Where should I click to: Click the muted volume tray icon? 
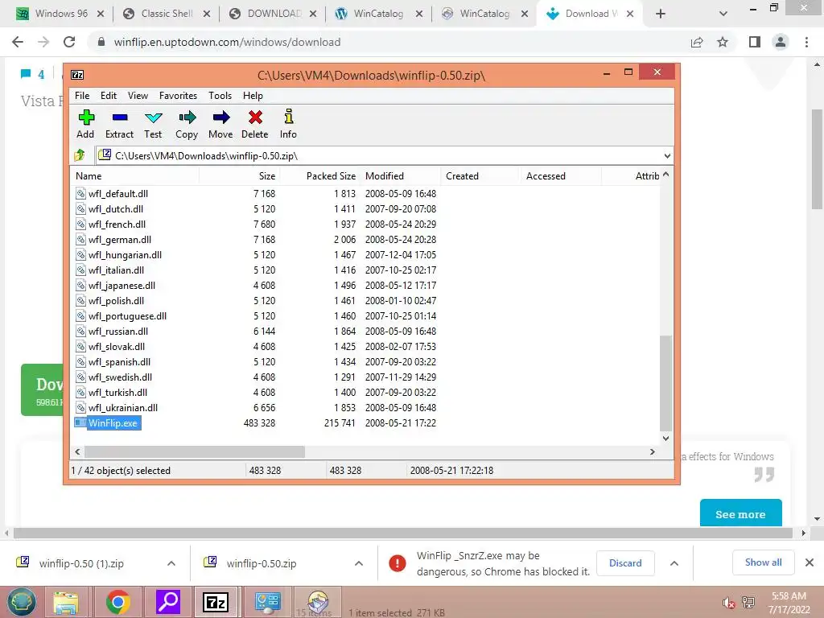point(728,603)
